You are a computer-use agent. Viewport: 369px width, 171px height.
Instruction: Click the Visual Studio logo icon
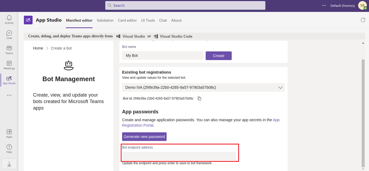118,36
